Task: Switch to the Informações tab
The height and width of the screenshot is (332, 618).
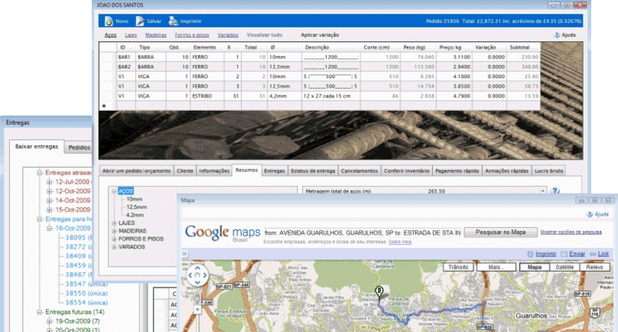Action: pyautogui.click(x=214, y=171)
